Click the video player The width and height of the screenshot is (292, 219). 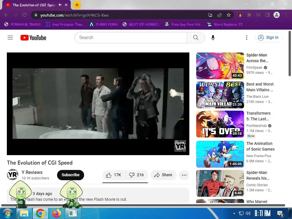pyautogui.click(x=98, y=104)
